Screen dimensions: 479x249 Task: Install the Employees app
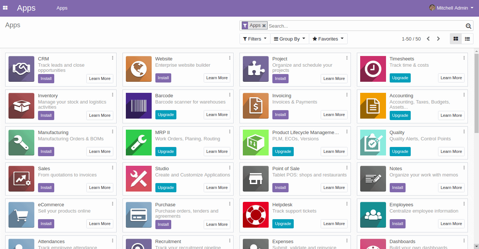397,224
